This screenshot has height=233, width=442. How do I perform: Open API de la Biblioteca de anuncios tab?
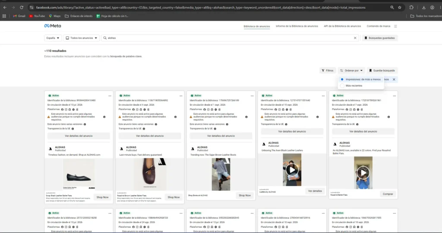pos(342,26)
